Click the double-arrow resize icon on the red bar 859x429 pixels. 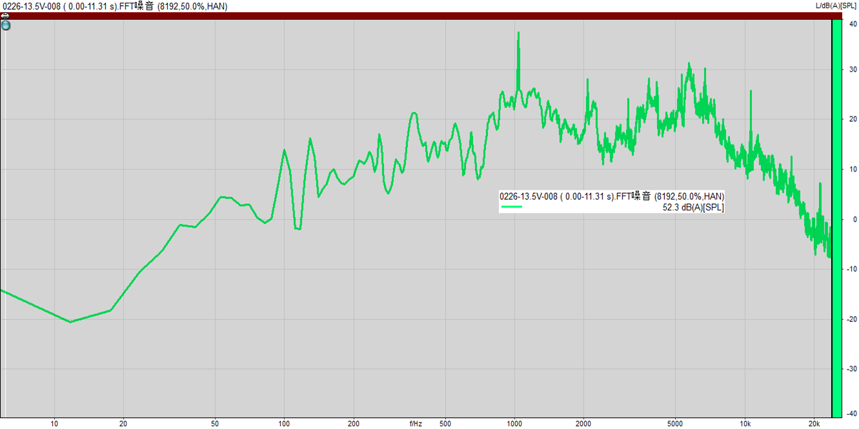click(5, 15)
